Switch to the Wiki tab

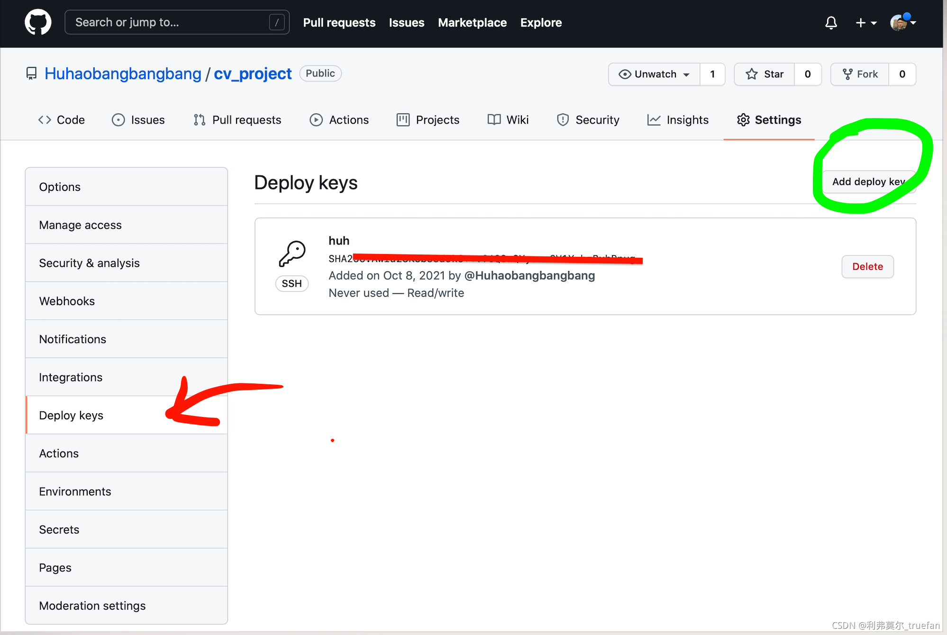[518, 119]
